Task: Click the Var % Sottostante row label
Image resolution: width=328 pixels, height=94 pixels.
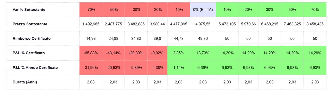Action: [29, 10]
